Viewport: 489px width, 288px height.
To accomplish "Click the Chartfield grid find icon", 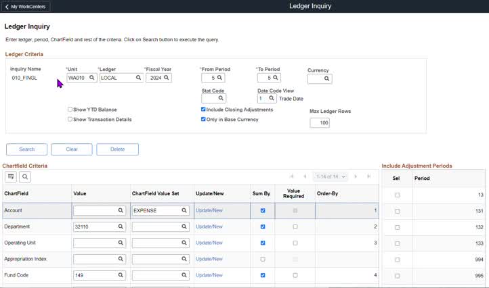I will click(25, 177).
